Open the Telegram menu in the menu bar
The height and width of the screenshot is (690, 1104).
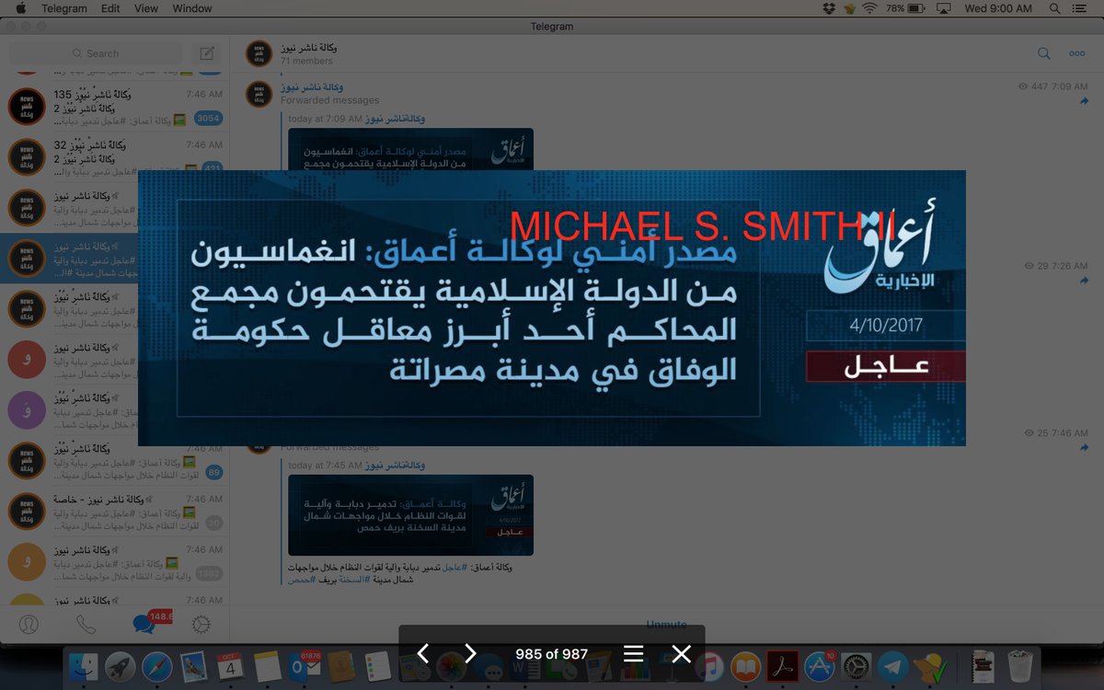click(64, 8)
